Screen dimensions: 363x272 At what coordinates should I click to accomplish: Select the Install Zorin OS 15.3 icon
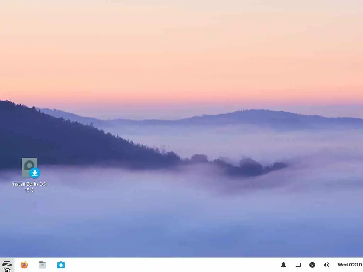click(x=30, y=168)
